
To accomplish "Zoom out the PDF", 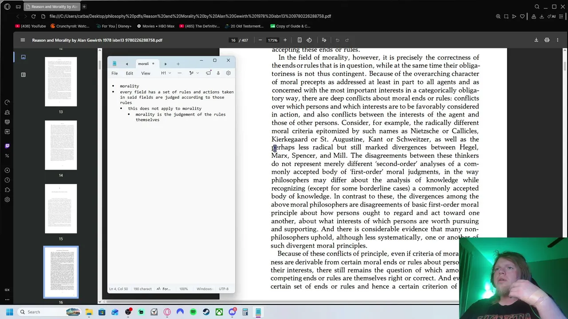I will tap(260, 40).
